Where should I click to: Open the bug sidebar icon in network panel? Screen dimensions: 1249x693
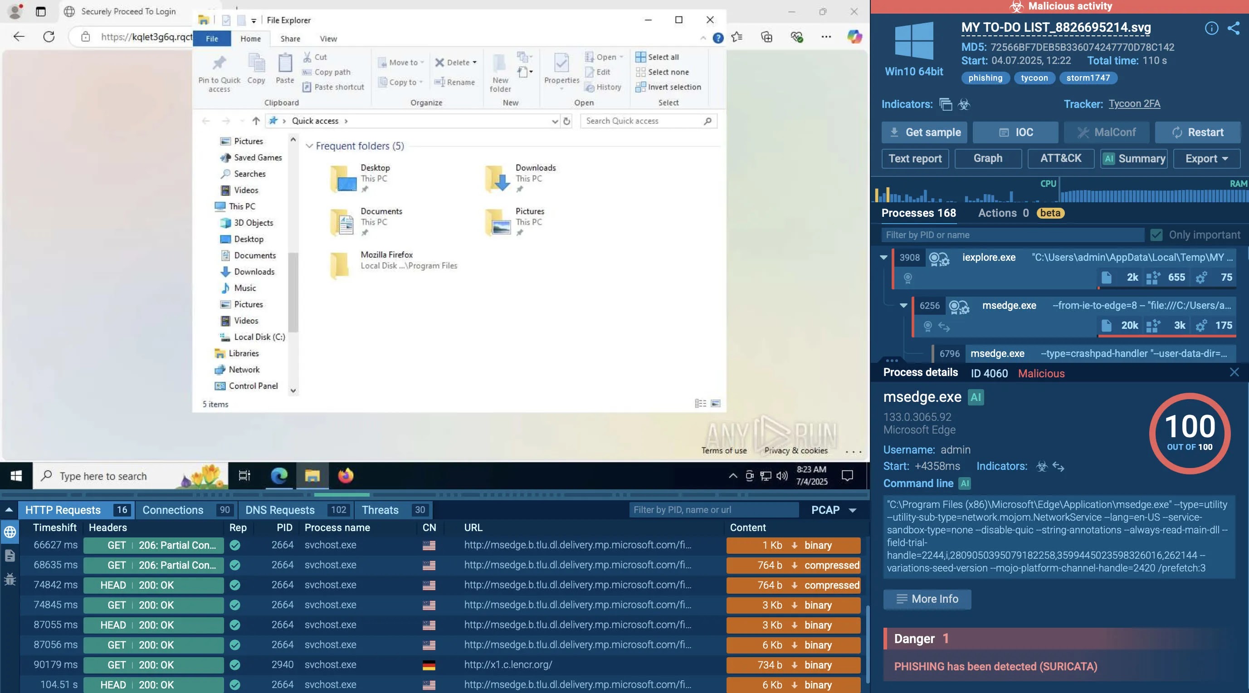[10, 579]
